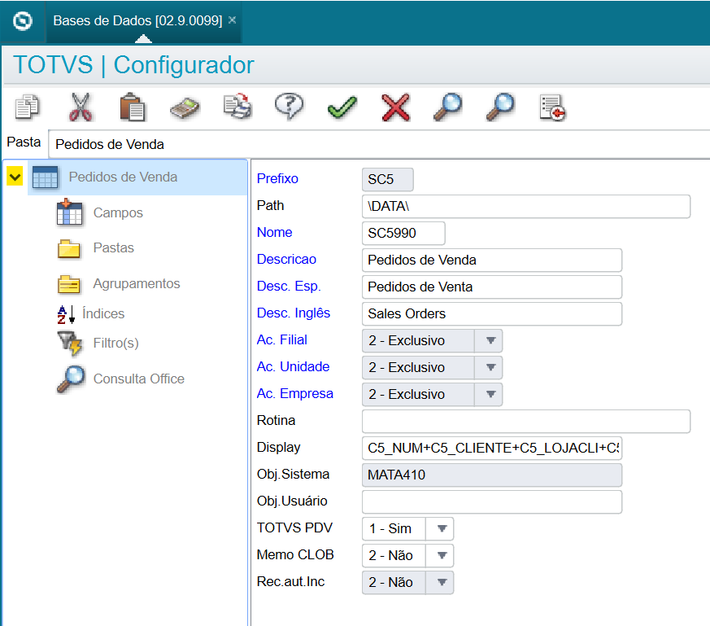Select Pedidos de Venda tree item

click(x=137, y=177)
